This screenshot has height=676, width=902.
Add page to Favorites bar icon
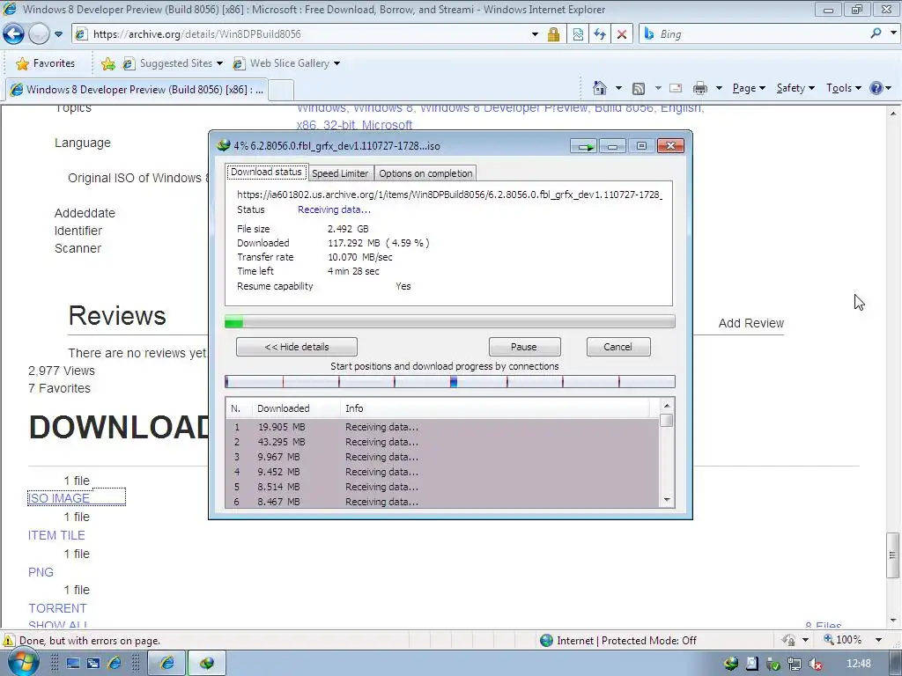(x=107, y=63)
